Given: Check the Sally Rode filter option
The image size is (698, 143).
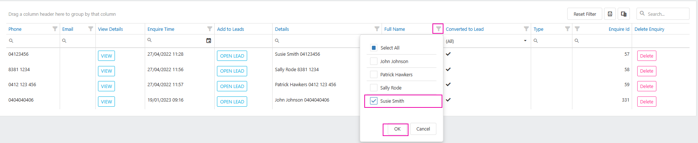Looking at the screenshot, I should click(x=374, y=88).
